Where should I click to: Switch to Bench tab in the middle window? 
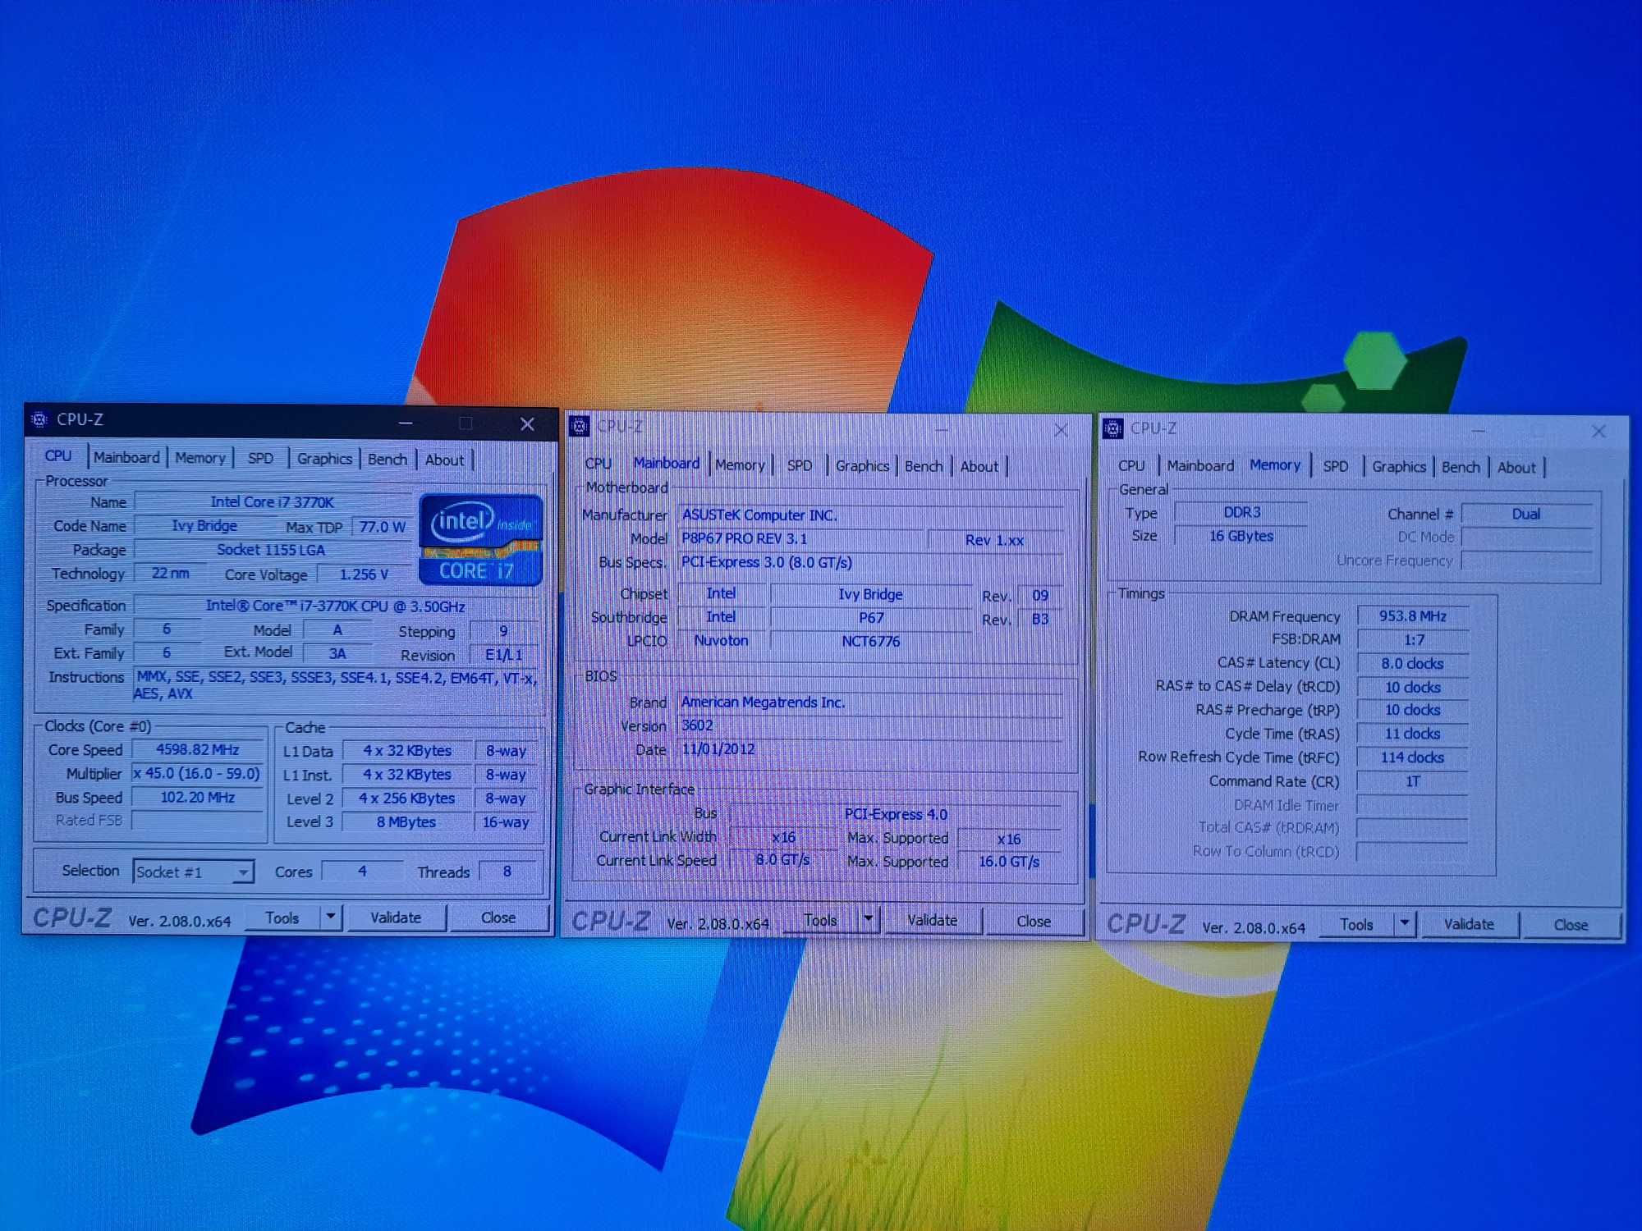[924, 466]
